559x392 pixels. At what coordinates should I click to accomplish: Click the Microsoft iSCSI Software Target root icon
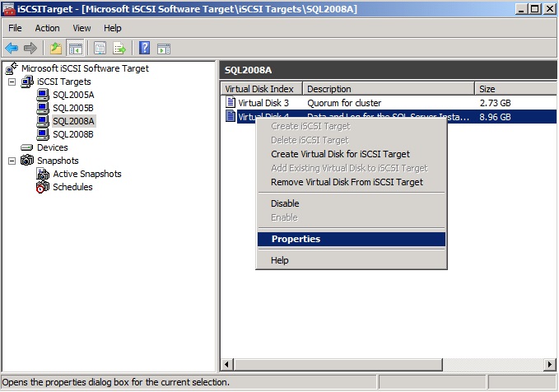(12, 68)
